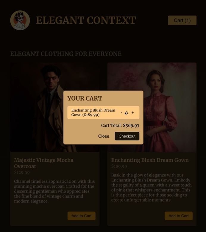This screenshot has width=206, height=232.
Task: Add the Enchanting Blush Dream Gown to cart
Action: point(178,216)
